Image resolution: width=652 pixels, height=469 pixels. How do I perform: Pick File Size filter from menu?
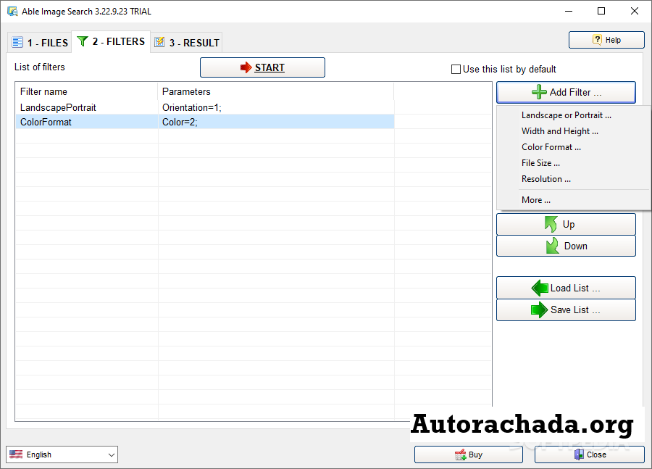[540, 163]
